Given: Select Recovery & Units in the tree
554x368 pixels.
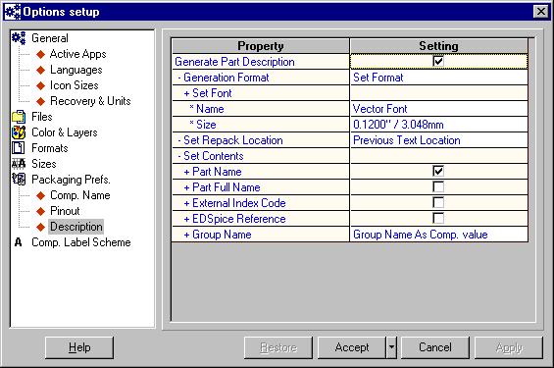Looking at the screenshot, I should 90,101.
